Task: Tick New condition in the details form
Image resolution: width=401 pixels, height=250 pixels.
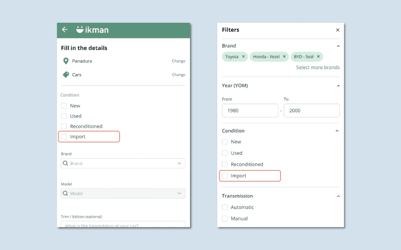Action: pos(64,106)
